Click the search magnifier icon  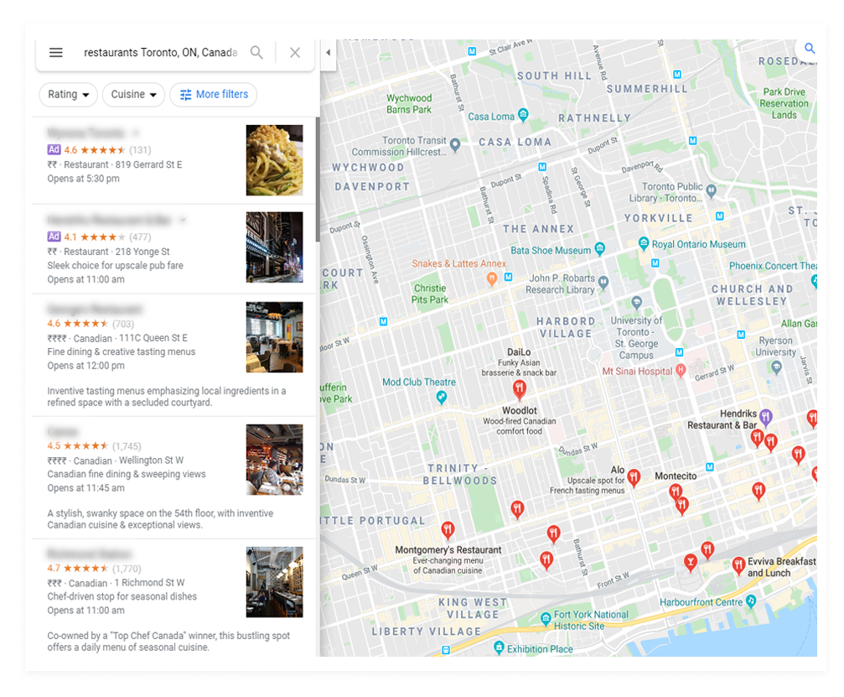pos(256,52)
